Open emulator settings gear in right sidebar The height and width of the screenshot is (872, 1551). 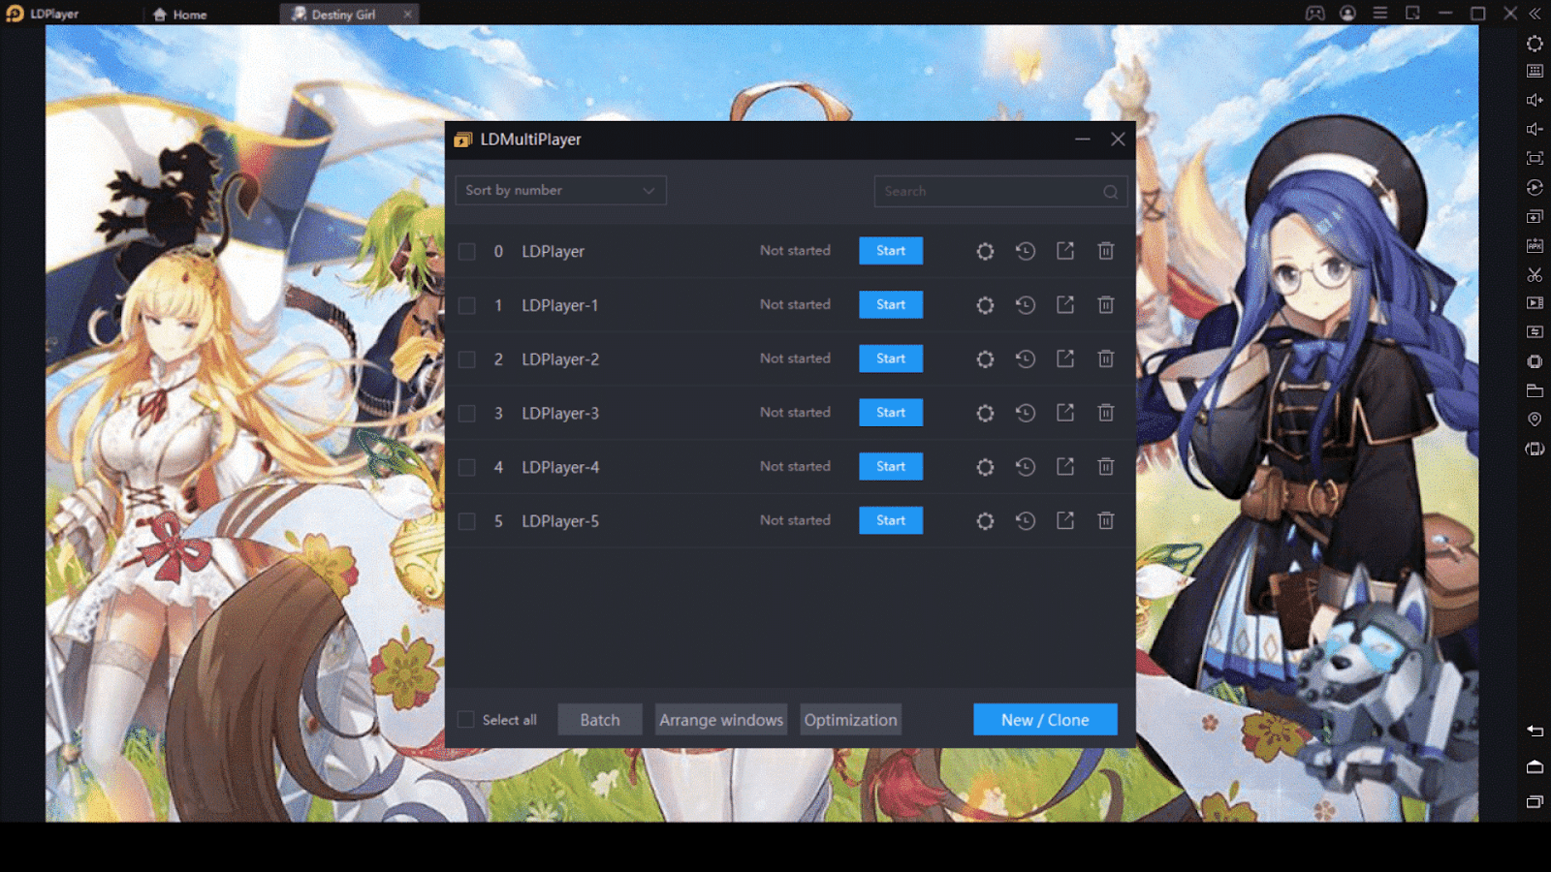pos(1535,44)
